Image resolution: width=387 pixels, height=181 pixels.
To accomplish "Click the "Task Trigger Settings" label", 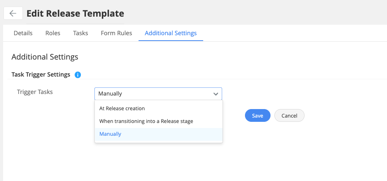I will 41,75.
